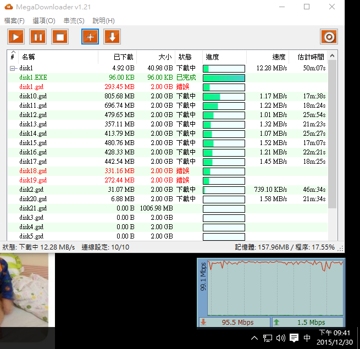Sort by the 大小 column header
The height and width of the screenshot is (349, 360).
(156, 57)
